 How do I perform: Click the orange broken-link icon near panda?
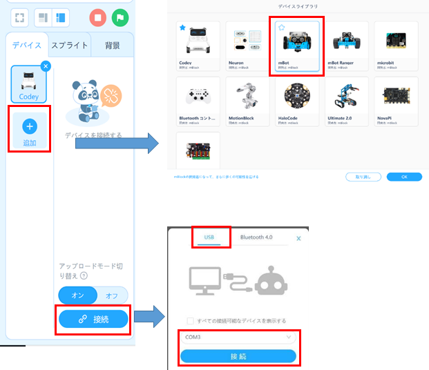[x=111, y=96]
